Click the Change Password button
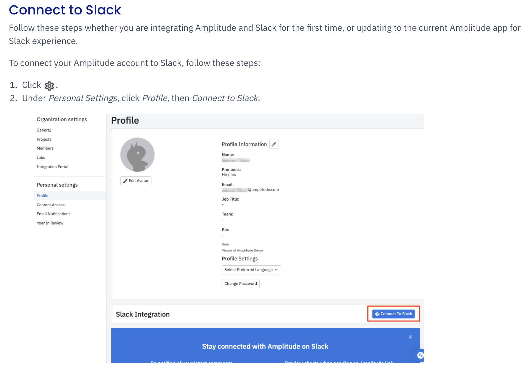The width and height of the screenshot is (531, 368). [240, 284]
